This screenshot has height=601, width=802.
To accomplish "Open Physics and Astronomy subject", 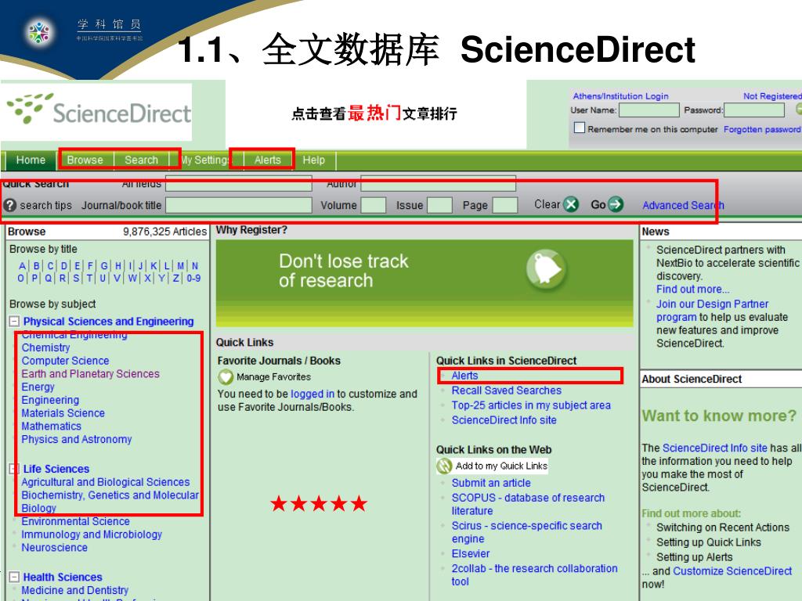I will point(76,440).
